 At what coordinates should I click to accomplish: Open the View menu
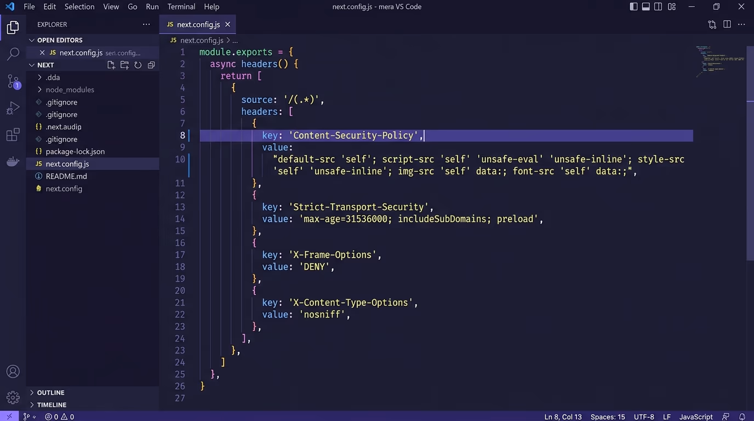click(x=111, y=7)
